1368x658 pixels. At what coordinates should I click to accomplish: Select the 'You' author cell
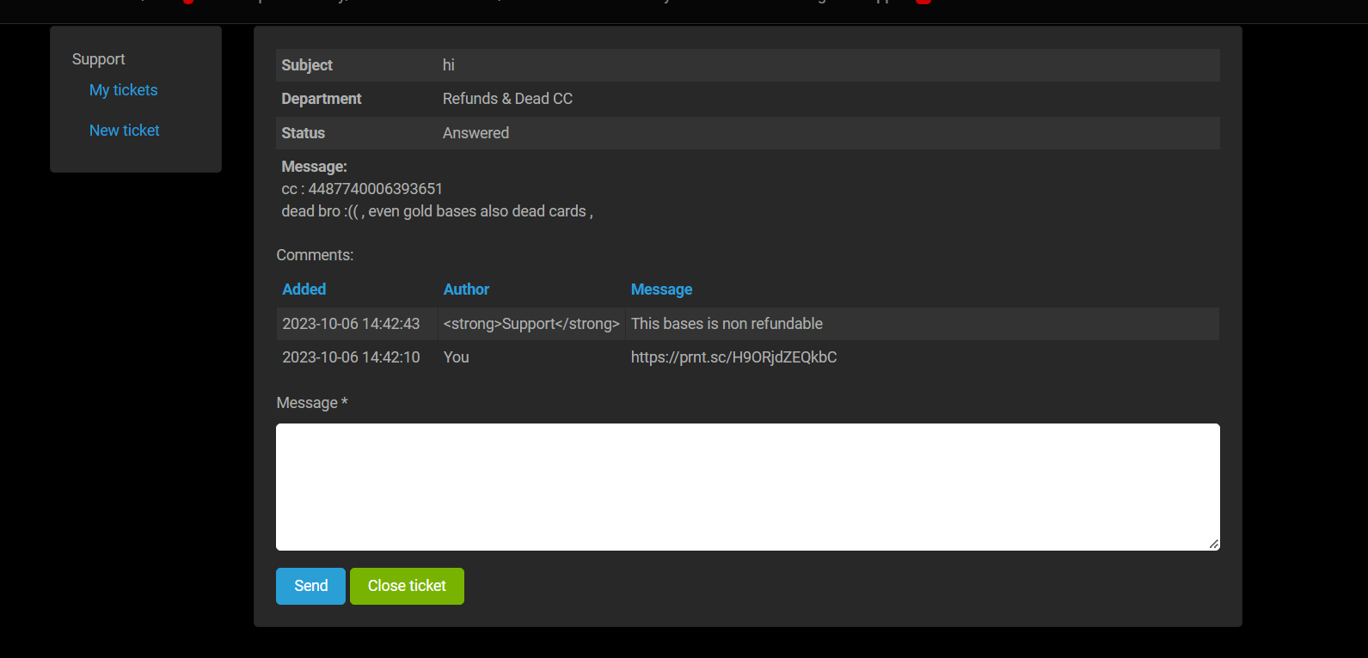pyautogui.click(x=457, y=357)
